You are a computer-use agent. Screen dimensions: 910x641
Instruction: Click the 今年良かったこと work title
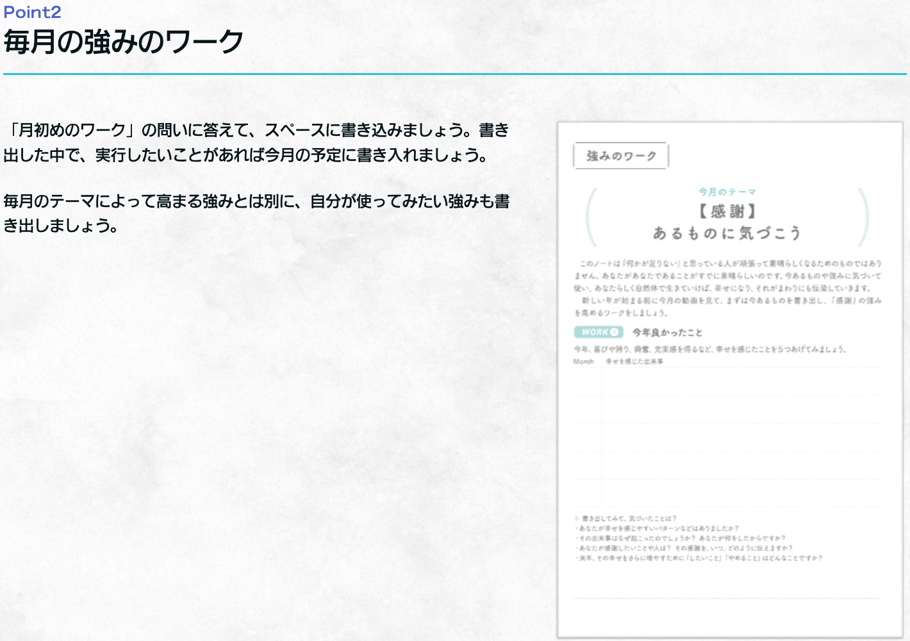click(667, 332)
